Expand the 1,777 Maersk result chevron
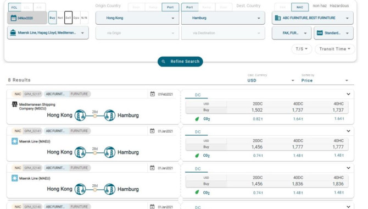The image size is (368, 209). (348, 131)
